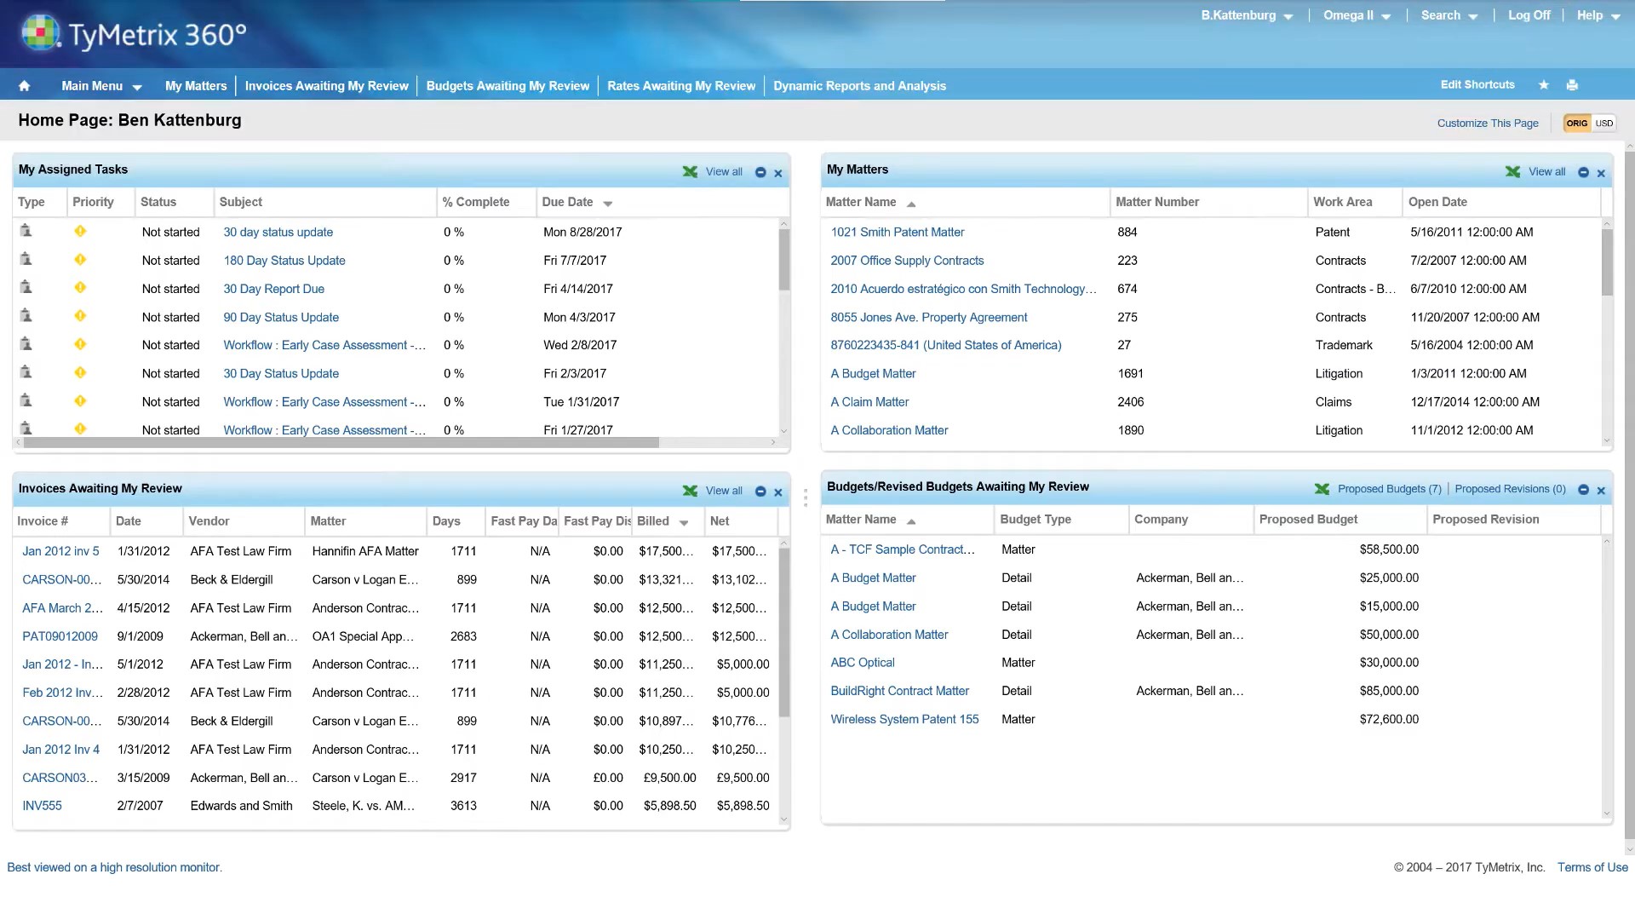Go to Dynamic Reports and Analysis
Image resolution: width=1635 pixels, height=920 pixels.
[859, 86]
